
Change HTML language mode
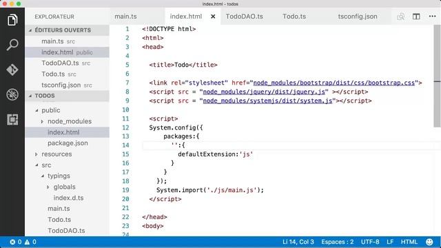point(409,242)
